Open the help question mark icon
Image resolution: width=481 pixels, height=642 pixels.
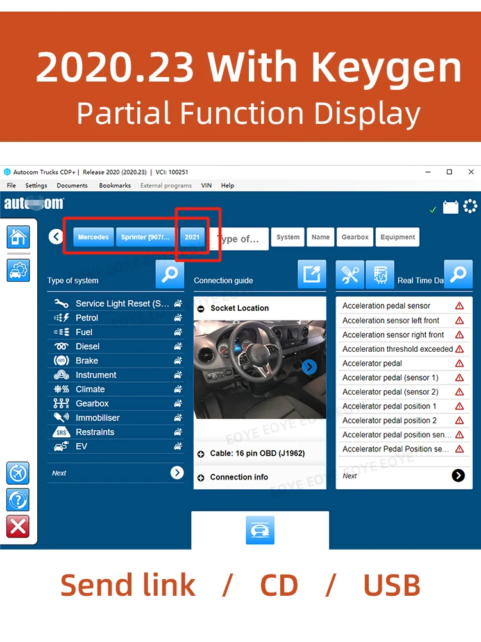[18, 499]
